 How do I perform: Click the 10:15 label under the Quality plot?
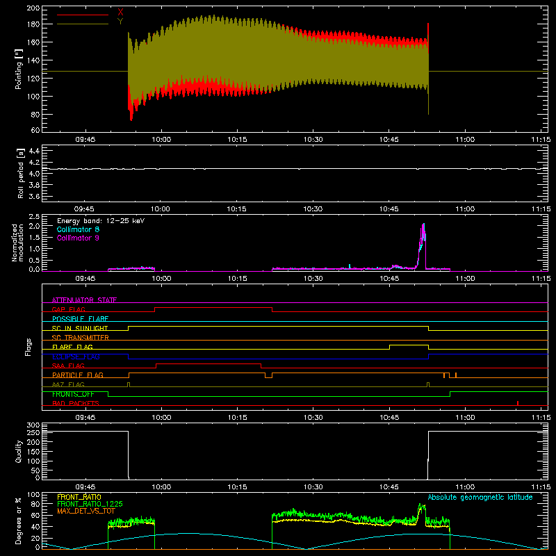click(237, 487)
